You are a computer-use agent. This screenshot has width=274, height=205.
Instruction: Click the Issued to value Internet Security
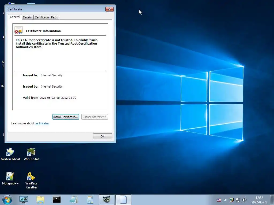pos(51,75)
